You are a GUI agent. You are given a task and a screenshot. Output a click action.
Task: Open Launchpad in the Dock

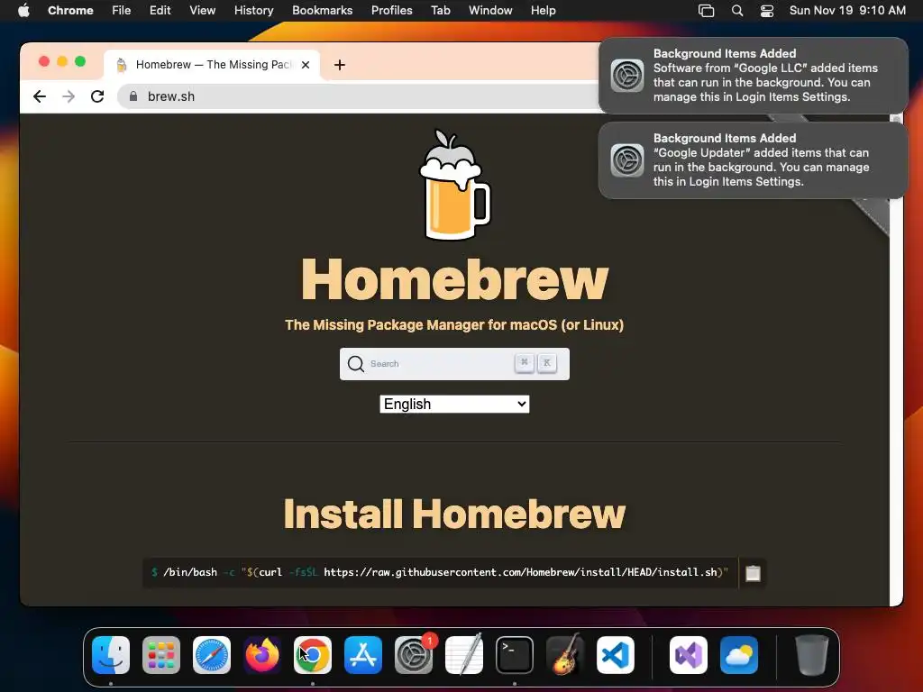161,655
